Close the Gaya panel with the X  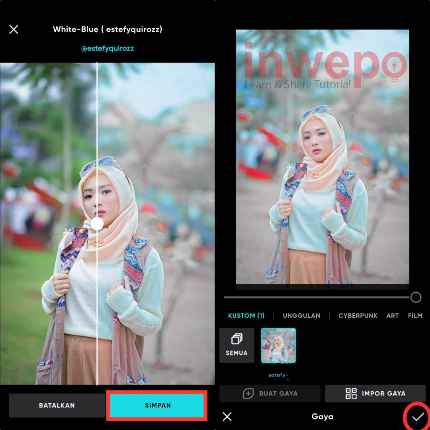pyautogui.click(x=227, y=416)
